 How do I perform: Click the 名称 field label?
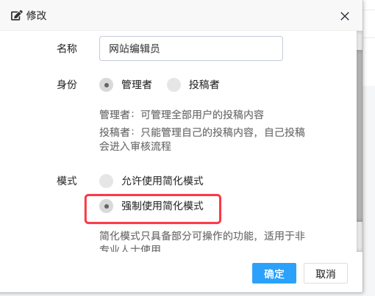tap(67, 48)
